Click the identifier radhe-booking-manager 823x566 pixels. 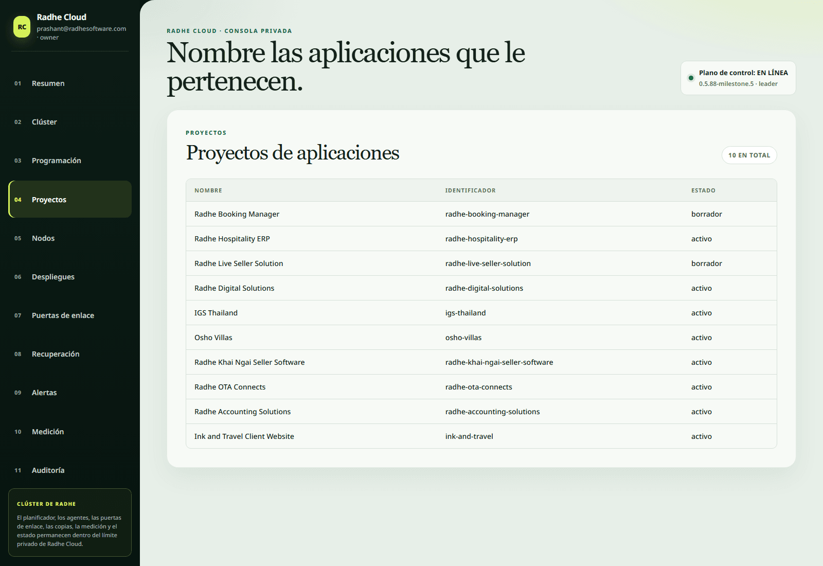point(487,214)
